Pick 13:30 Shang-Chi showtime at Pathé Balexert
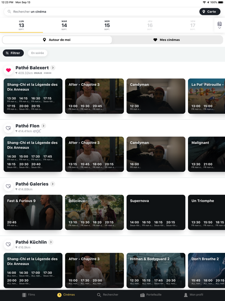225x301 pixels. point(12,100)
